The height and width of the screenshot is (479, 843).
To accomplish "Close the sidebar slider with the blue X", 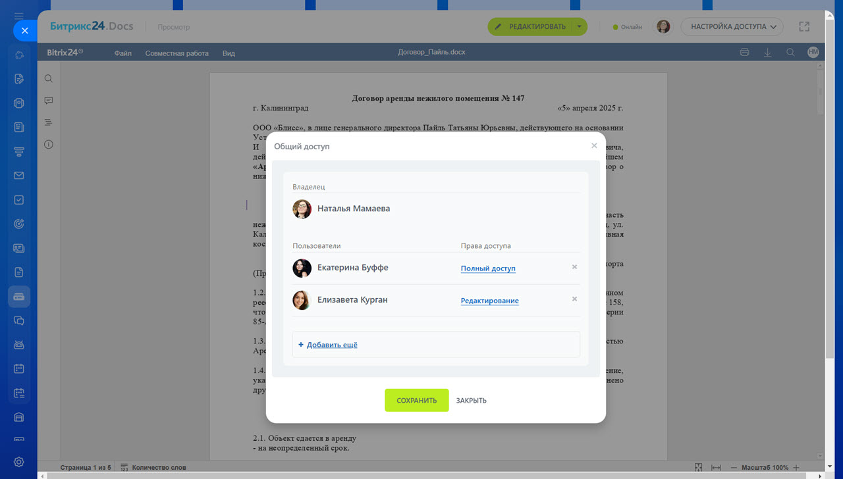I will (x=24, y=31).
